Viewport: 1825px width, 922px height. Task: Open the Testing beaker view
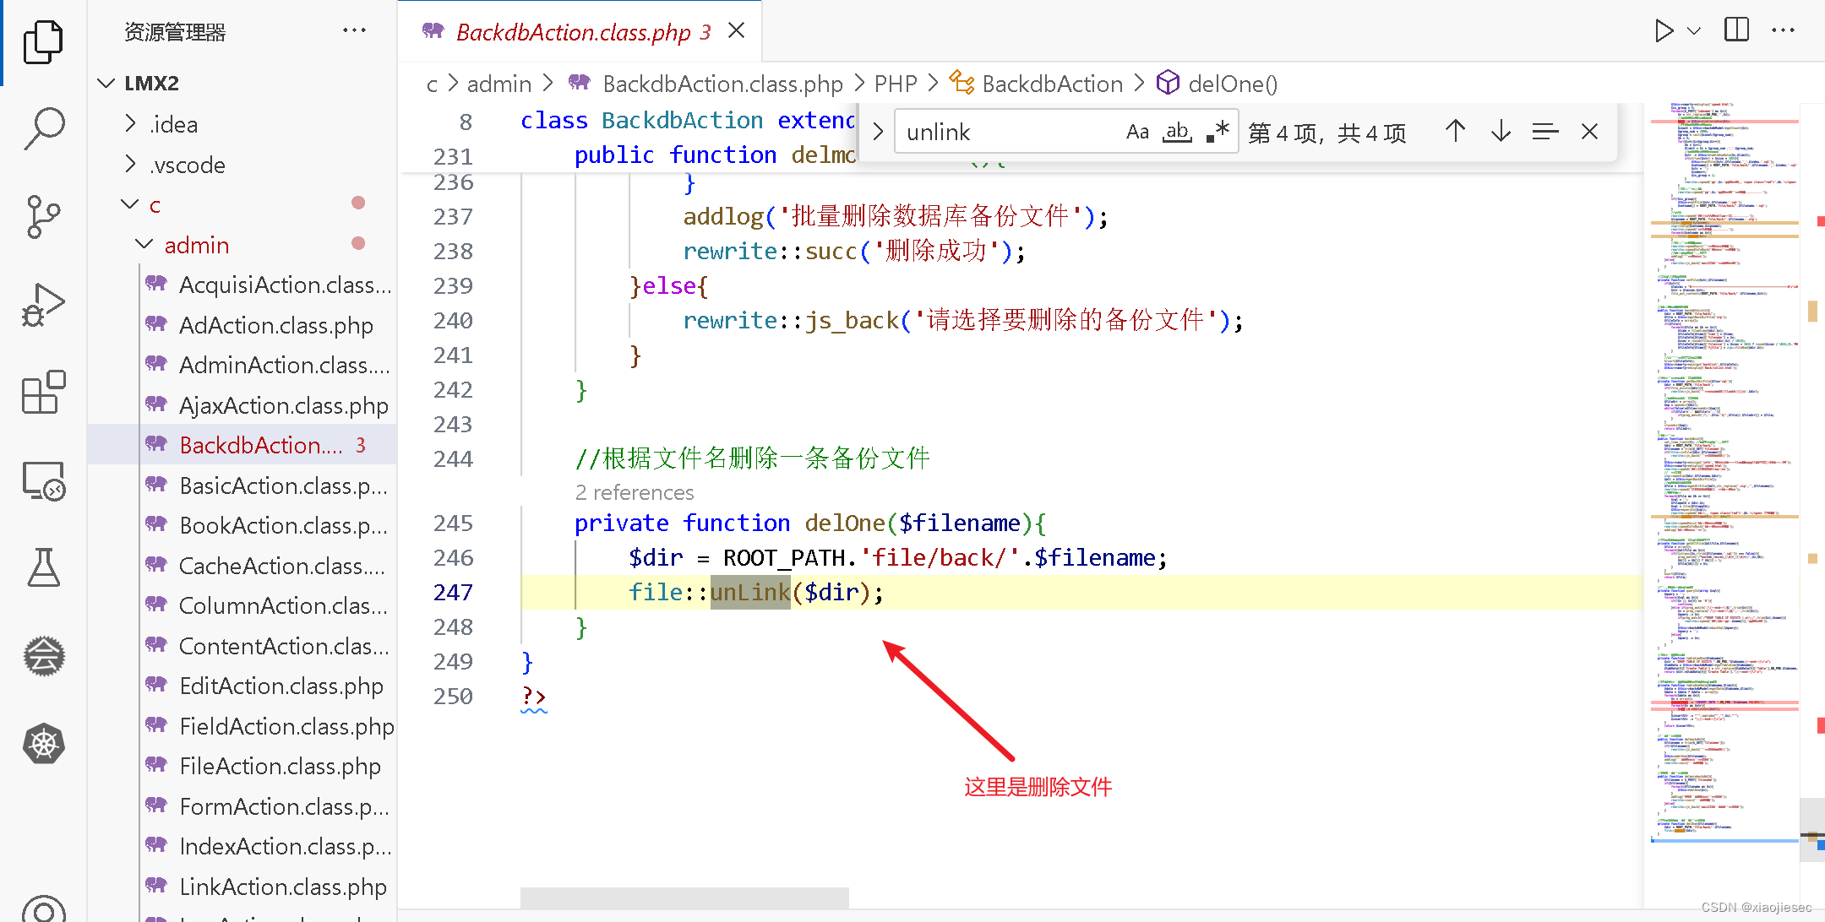44,567
